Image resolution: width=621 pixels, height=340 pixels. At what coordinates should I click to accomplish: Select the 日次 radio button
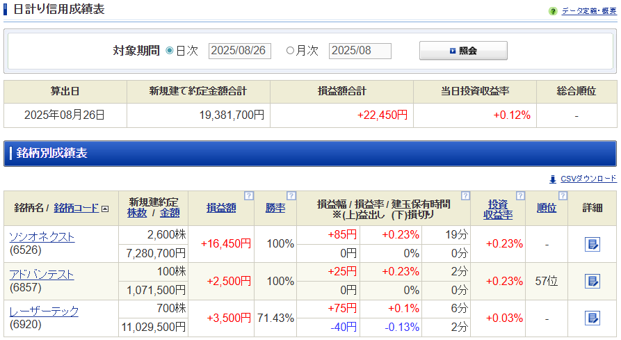click(x=170, y=51)
